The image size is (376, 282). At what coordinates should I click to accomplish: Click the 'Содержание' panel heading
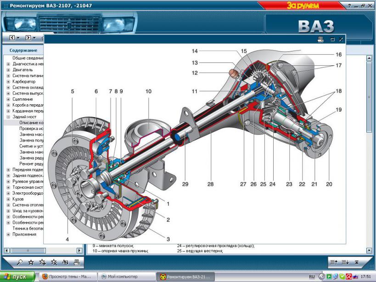[x=23, y=51]
